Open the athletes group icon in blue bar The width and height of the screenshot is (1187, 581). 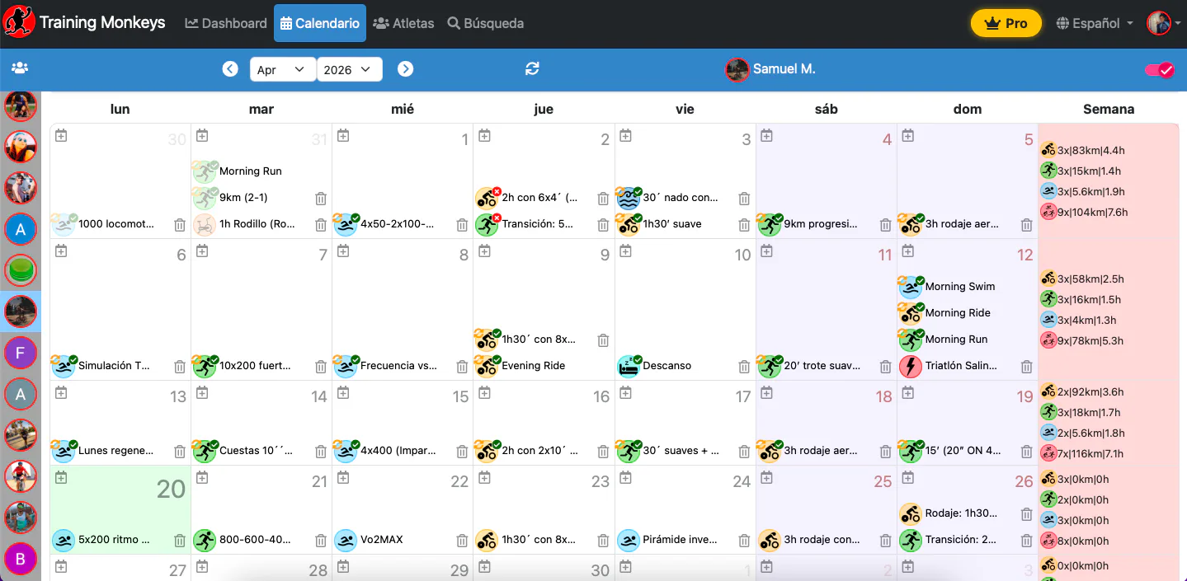(x=20, y=68)
